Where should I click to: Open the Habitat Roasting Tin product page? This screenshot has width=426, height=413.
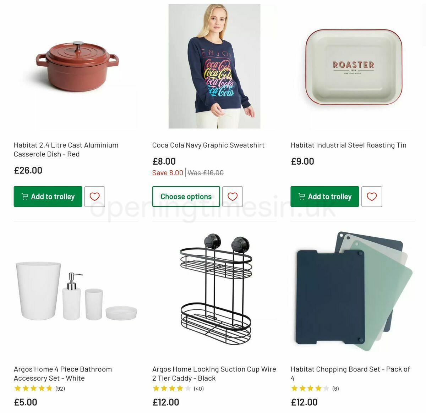click(348, 145)
